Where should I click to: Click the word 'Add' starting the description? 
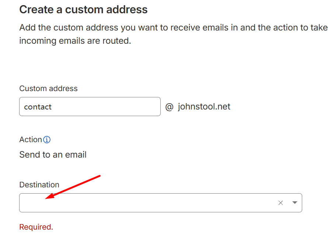[x=27, y=28]
